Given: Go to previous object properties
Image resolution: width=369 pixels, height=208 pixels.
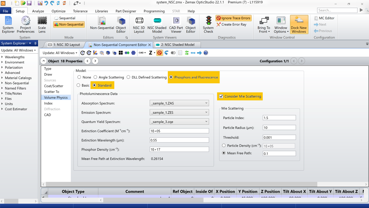Looking at the screenshot, I should pyautogui.click(x=88, y=61).
